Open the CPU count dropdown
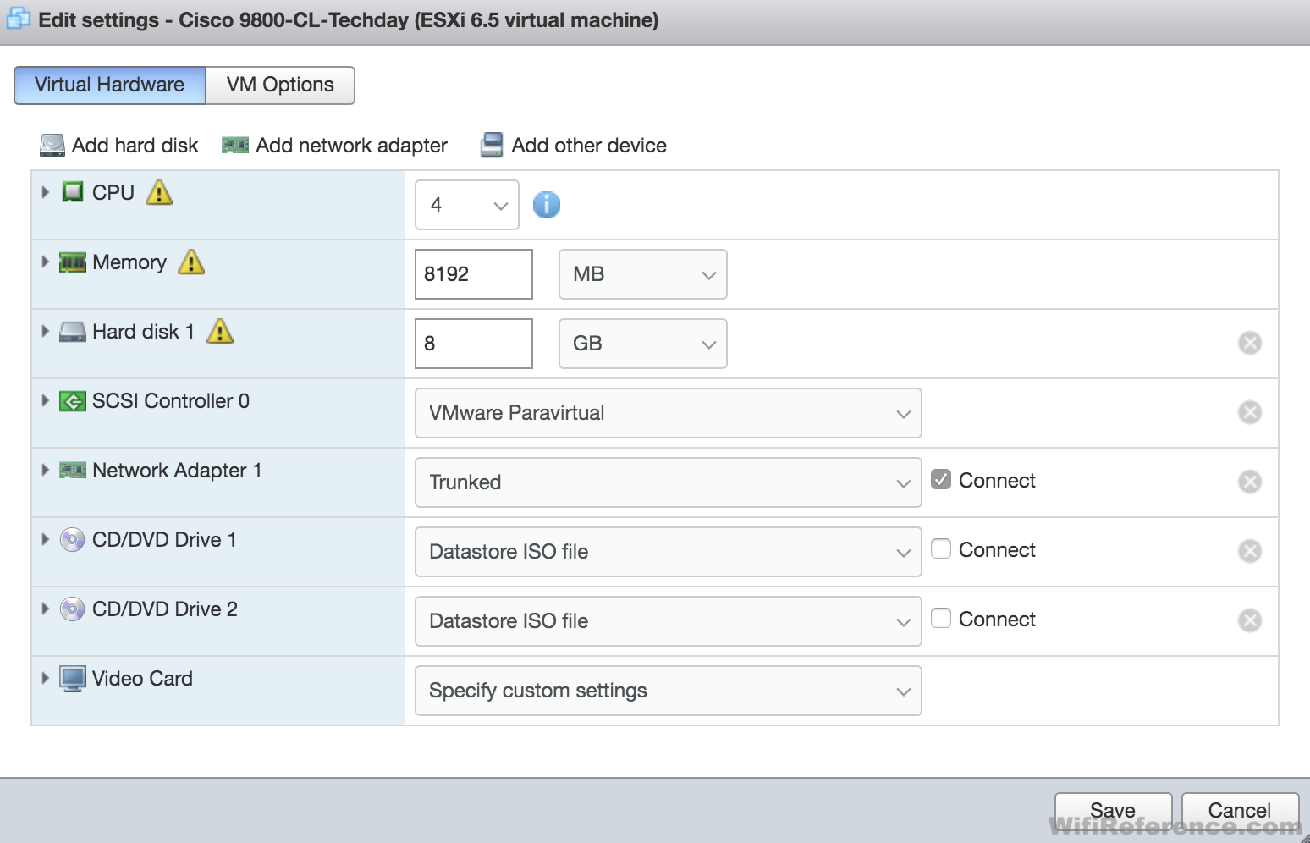The width and height of the screenshot is (1310, 843). [x=467, y=205]
